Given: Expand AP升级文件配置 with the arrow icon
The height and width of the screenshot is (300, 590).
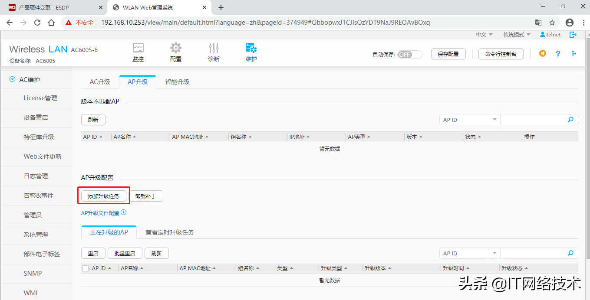Looking at the screenshot, I should pyautogui.click(x=124, y=213).
